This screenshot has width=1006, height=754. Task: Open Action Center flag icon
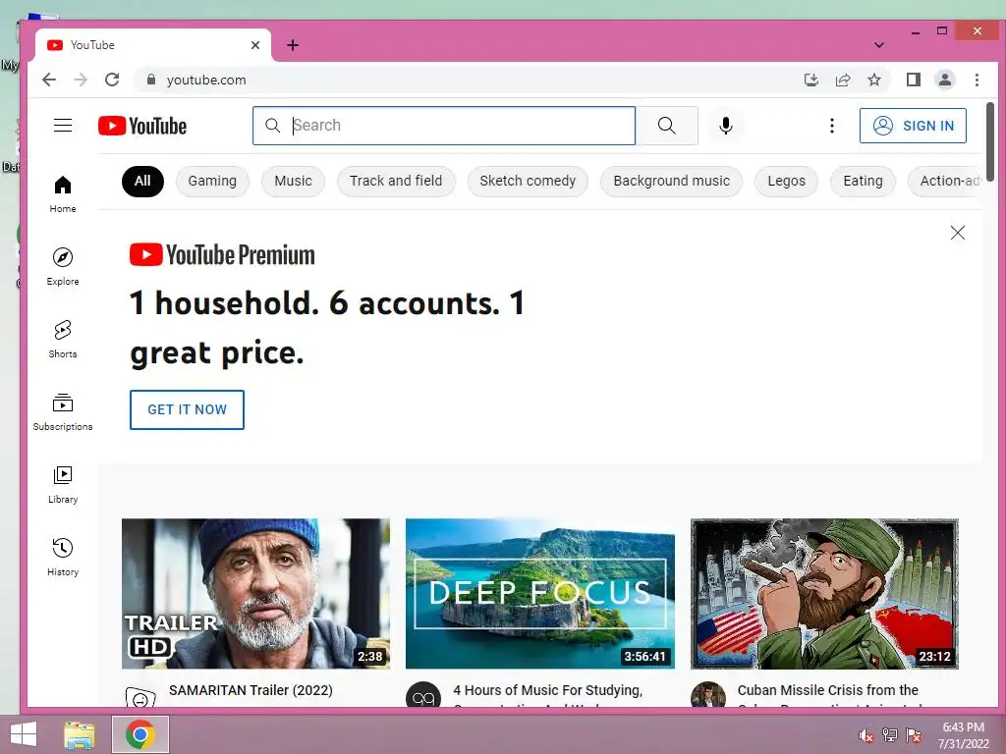point(914,734)
